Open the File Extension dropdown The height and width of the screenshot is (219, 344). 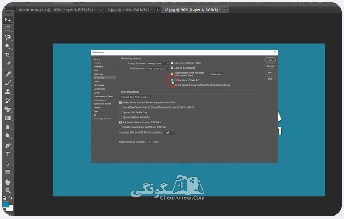158,69
